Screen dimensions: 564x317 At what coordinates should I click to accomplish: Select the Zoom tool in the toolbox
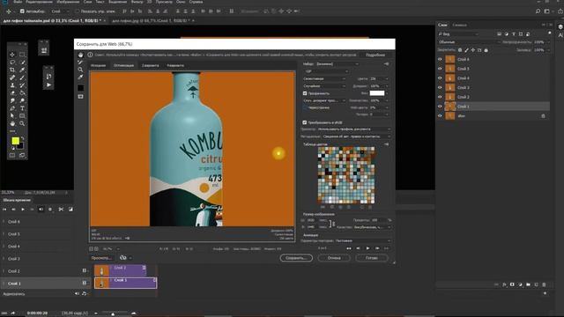point(22,123)
